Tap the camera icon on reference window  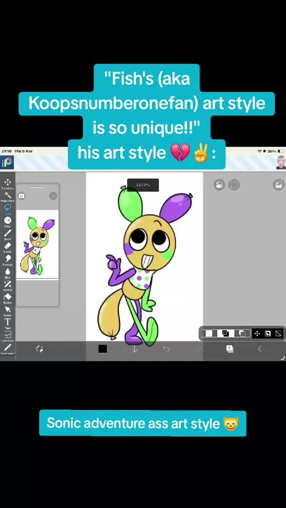pos(21,196)
